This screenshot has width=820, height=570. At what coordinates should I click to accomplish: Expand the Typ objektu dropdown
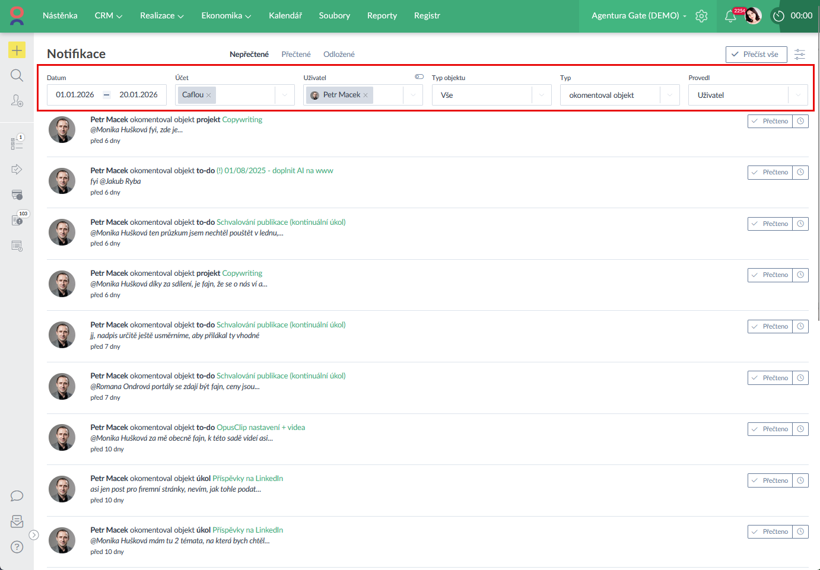point(541,95)
